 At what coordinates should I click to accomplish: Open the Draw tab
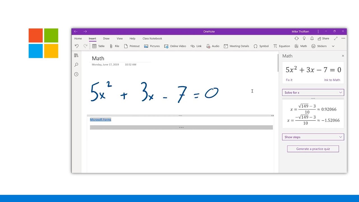point(106,38)
